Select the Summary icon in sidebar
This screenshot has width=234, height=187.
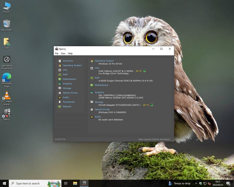[x=60, y=61]
